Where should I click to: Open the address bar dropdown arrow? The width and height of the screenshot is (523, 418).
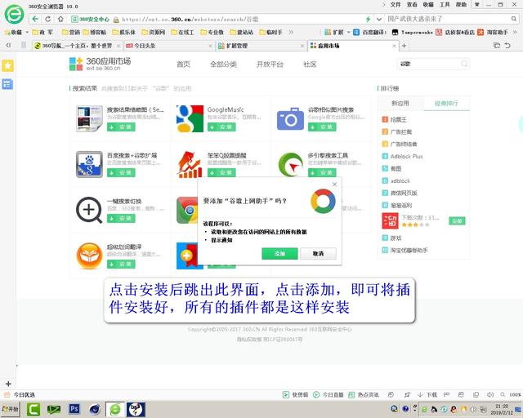[379, 20]
